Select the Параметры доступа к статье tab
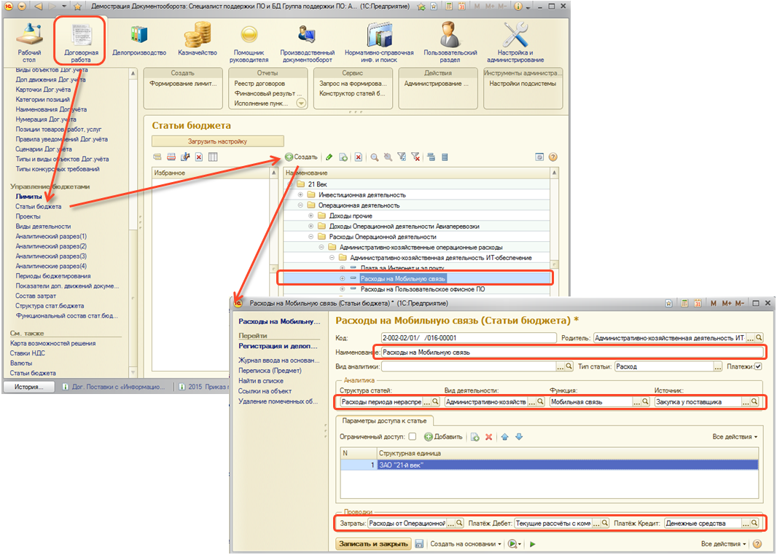 click(x=385, y=420)
